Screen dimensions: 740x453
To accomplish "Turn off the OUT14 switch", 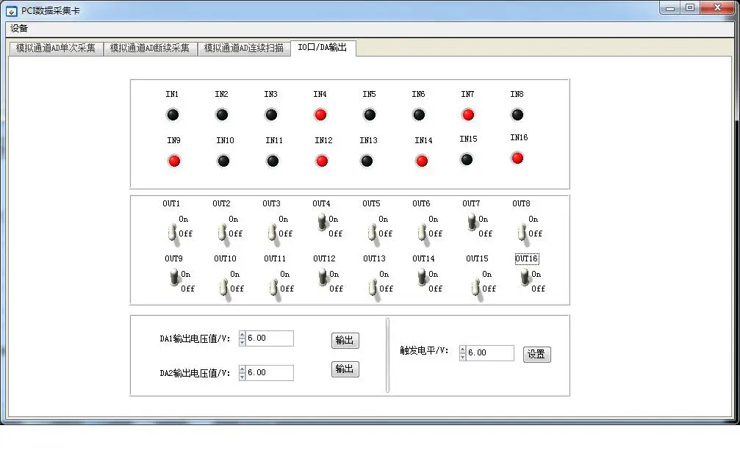I will 422,278.
